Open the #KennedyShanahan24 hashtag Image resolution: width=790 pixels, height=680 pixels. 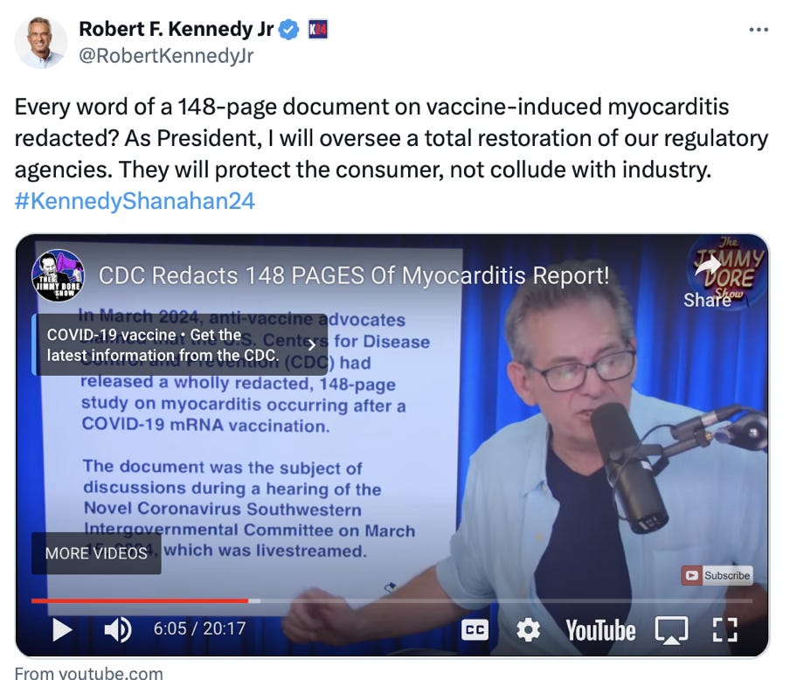coord(135,201)
